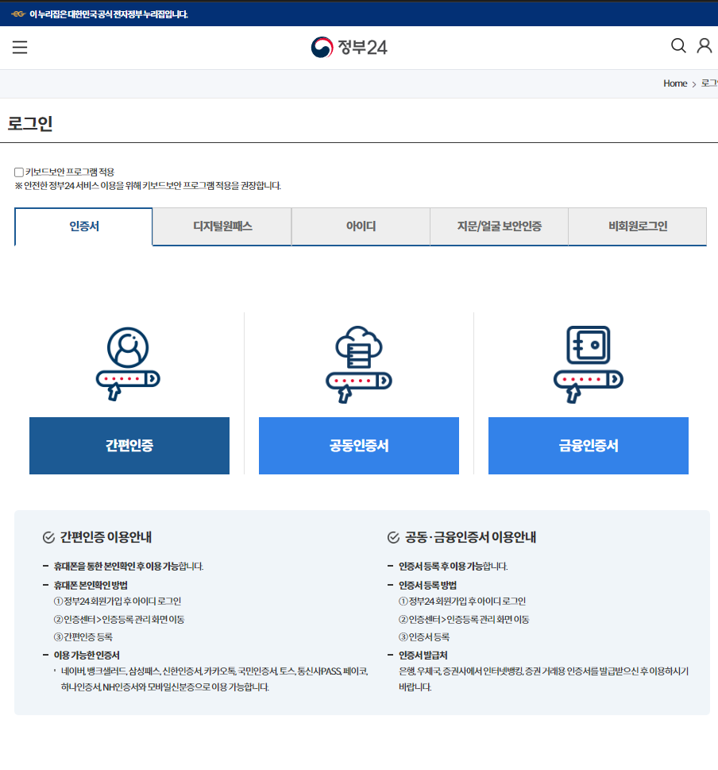Open the hamburger menu top left
718x770 pixels.
(19, 47)
